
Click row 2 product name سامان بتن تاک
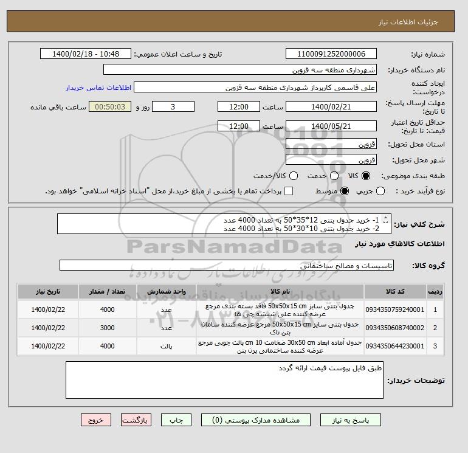click(x=280, y=328)
